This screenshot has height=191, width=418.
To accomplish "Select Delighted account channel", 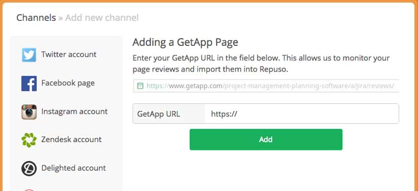I will (x=74, y=168).
